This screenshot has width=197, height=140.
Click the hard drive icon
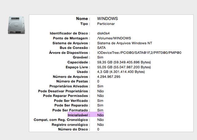pos(17,25)
